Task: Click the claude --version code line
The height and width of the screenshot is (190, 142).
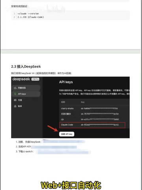Action: coord(28,13)
